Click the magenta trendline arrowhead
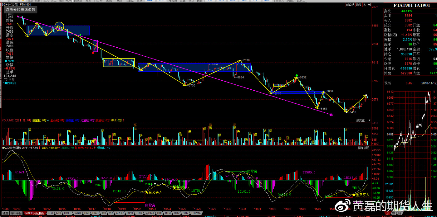Screen dimensions: 437x217 point(331,115)
